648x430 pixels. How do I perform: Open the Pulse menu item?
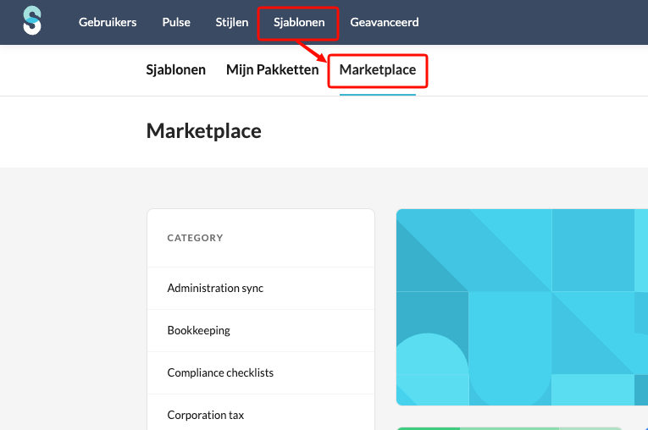pos(176,22)
